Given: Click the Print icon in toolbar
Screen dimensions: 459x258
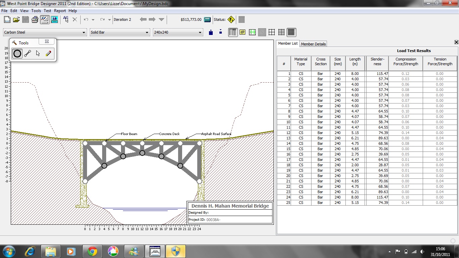Looking at the screenshot, I should [x=35, y=19].
